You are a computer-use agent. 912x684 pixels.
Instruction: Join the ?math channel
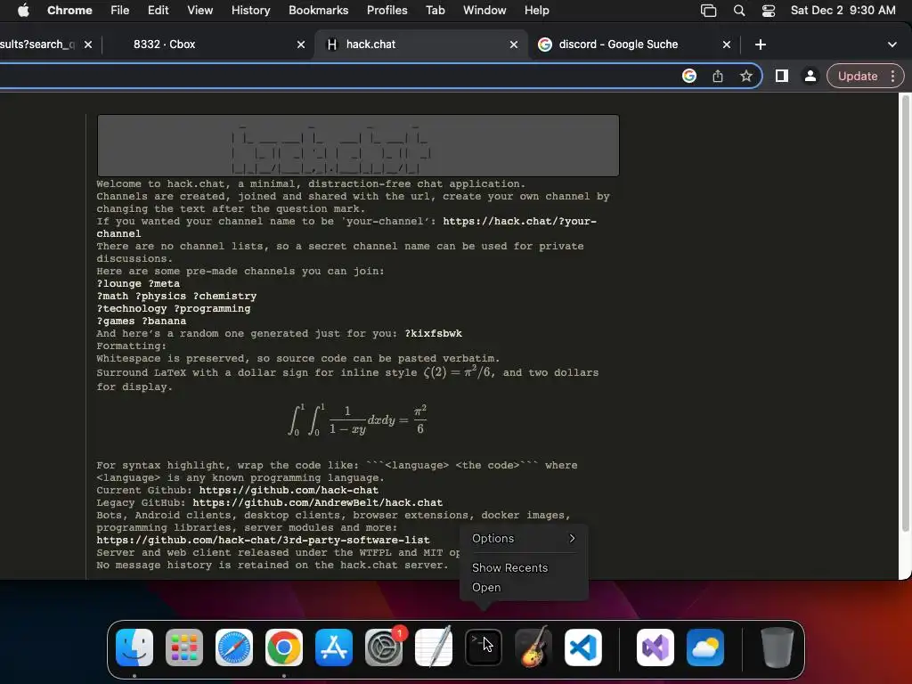pos(112,296)
